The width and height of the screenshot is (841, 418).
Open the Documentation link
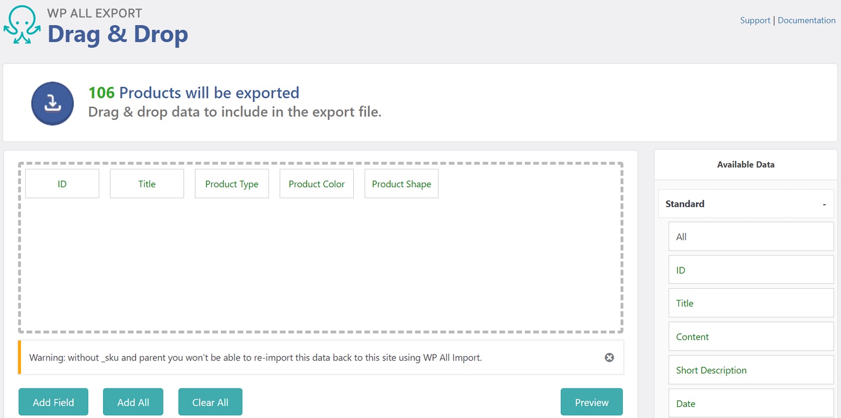pyautogui.click(x=806, y=21)
